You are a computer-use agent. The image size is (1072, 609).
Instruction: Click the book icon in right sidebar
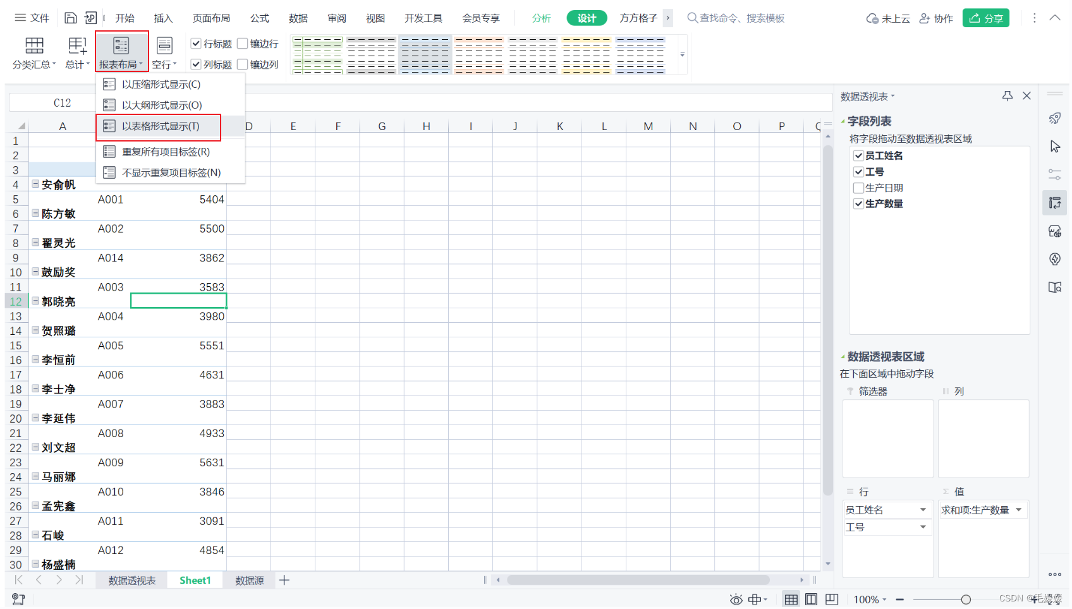tap(1054, 287)
